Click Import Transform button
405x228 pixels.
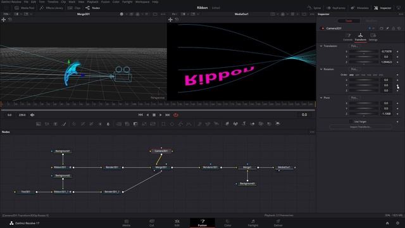[x=361, y=127]
